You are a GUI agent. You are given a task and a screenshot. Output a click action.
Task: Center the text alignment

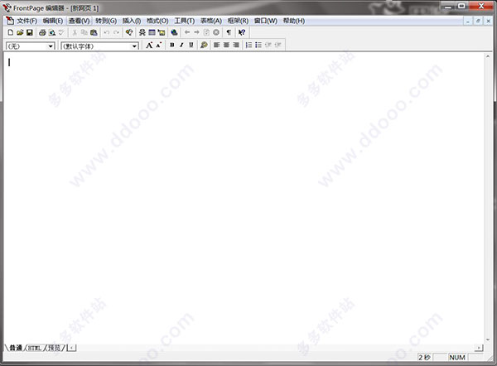click(226, 45)
